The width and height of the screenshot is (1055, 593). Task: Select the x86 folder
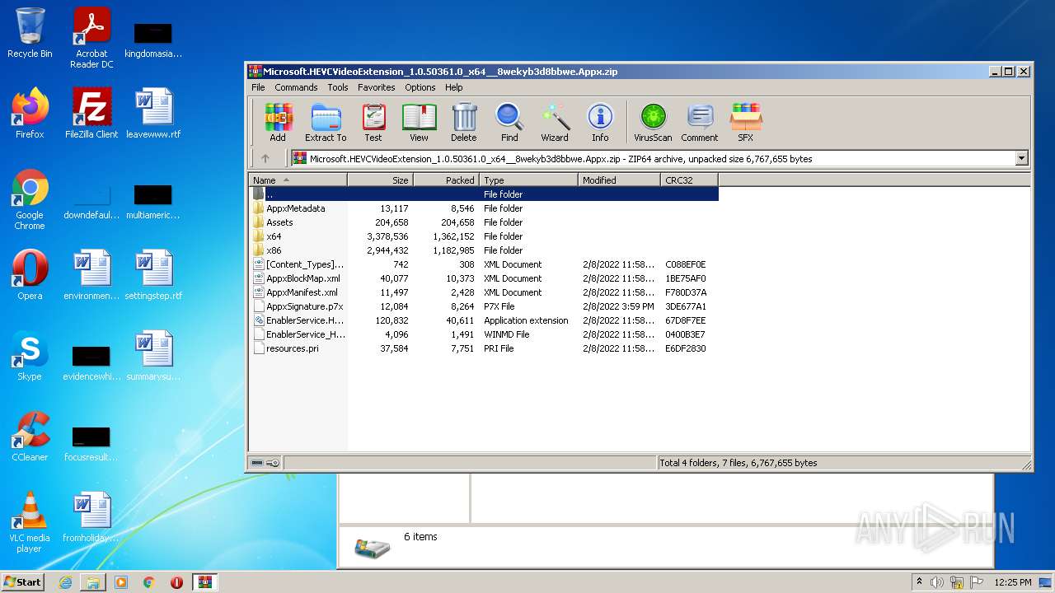click(484, 250)
